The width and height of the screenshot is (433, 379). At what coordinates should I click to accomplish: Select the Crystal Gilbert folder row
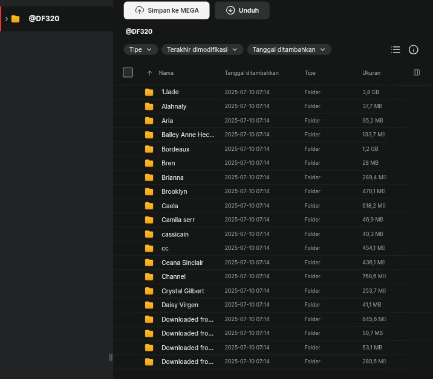[x=273, y=291]
